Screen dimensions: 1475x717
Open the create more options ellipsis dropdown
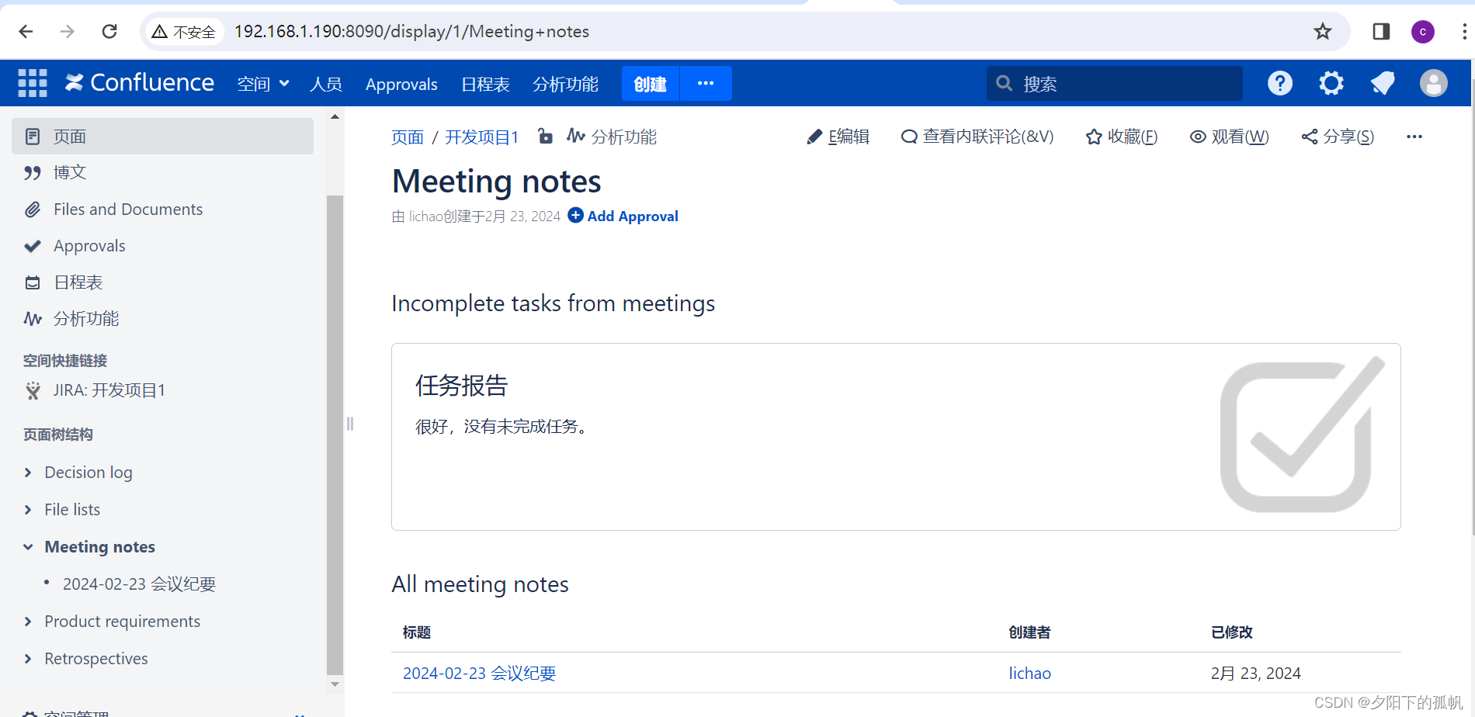pos(706,83)
